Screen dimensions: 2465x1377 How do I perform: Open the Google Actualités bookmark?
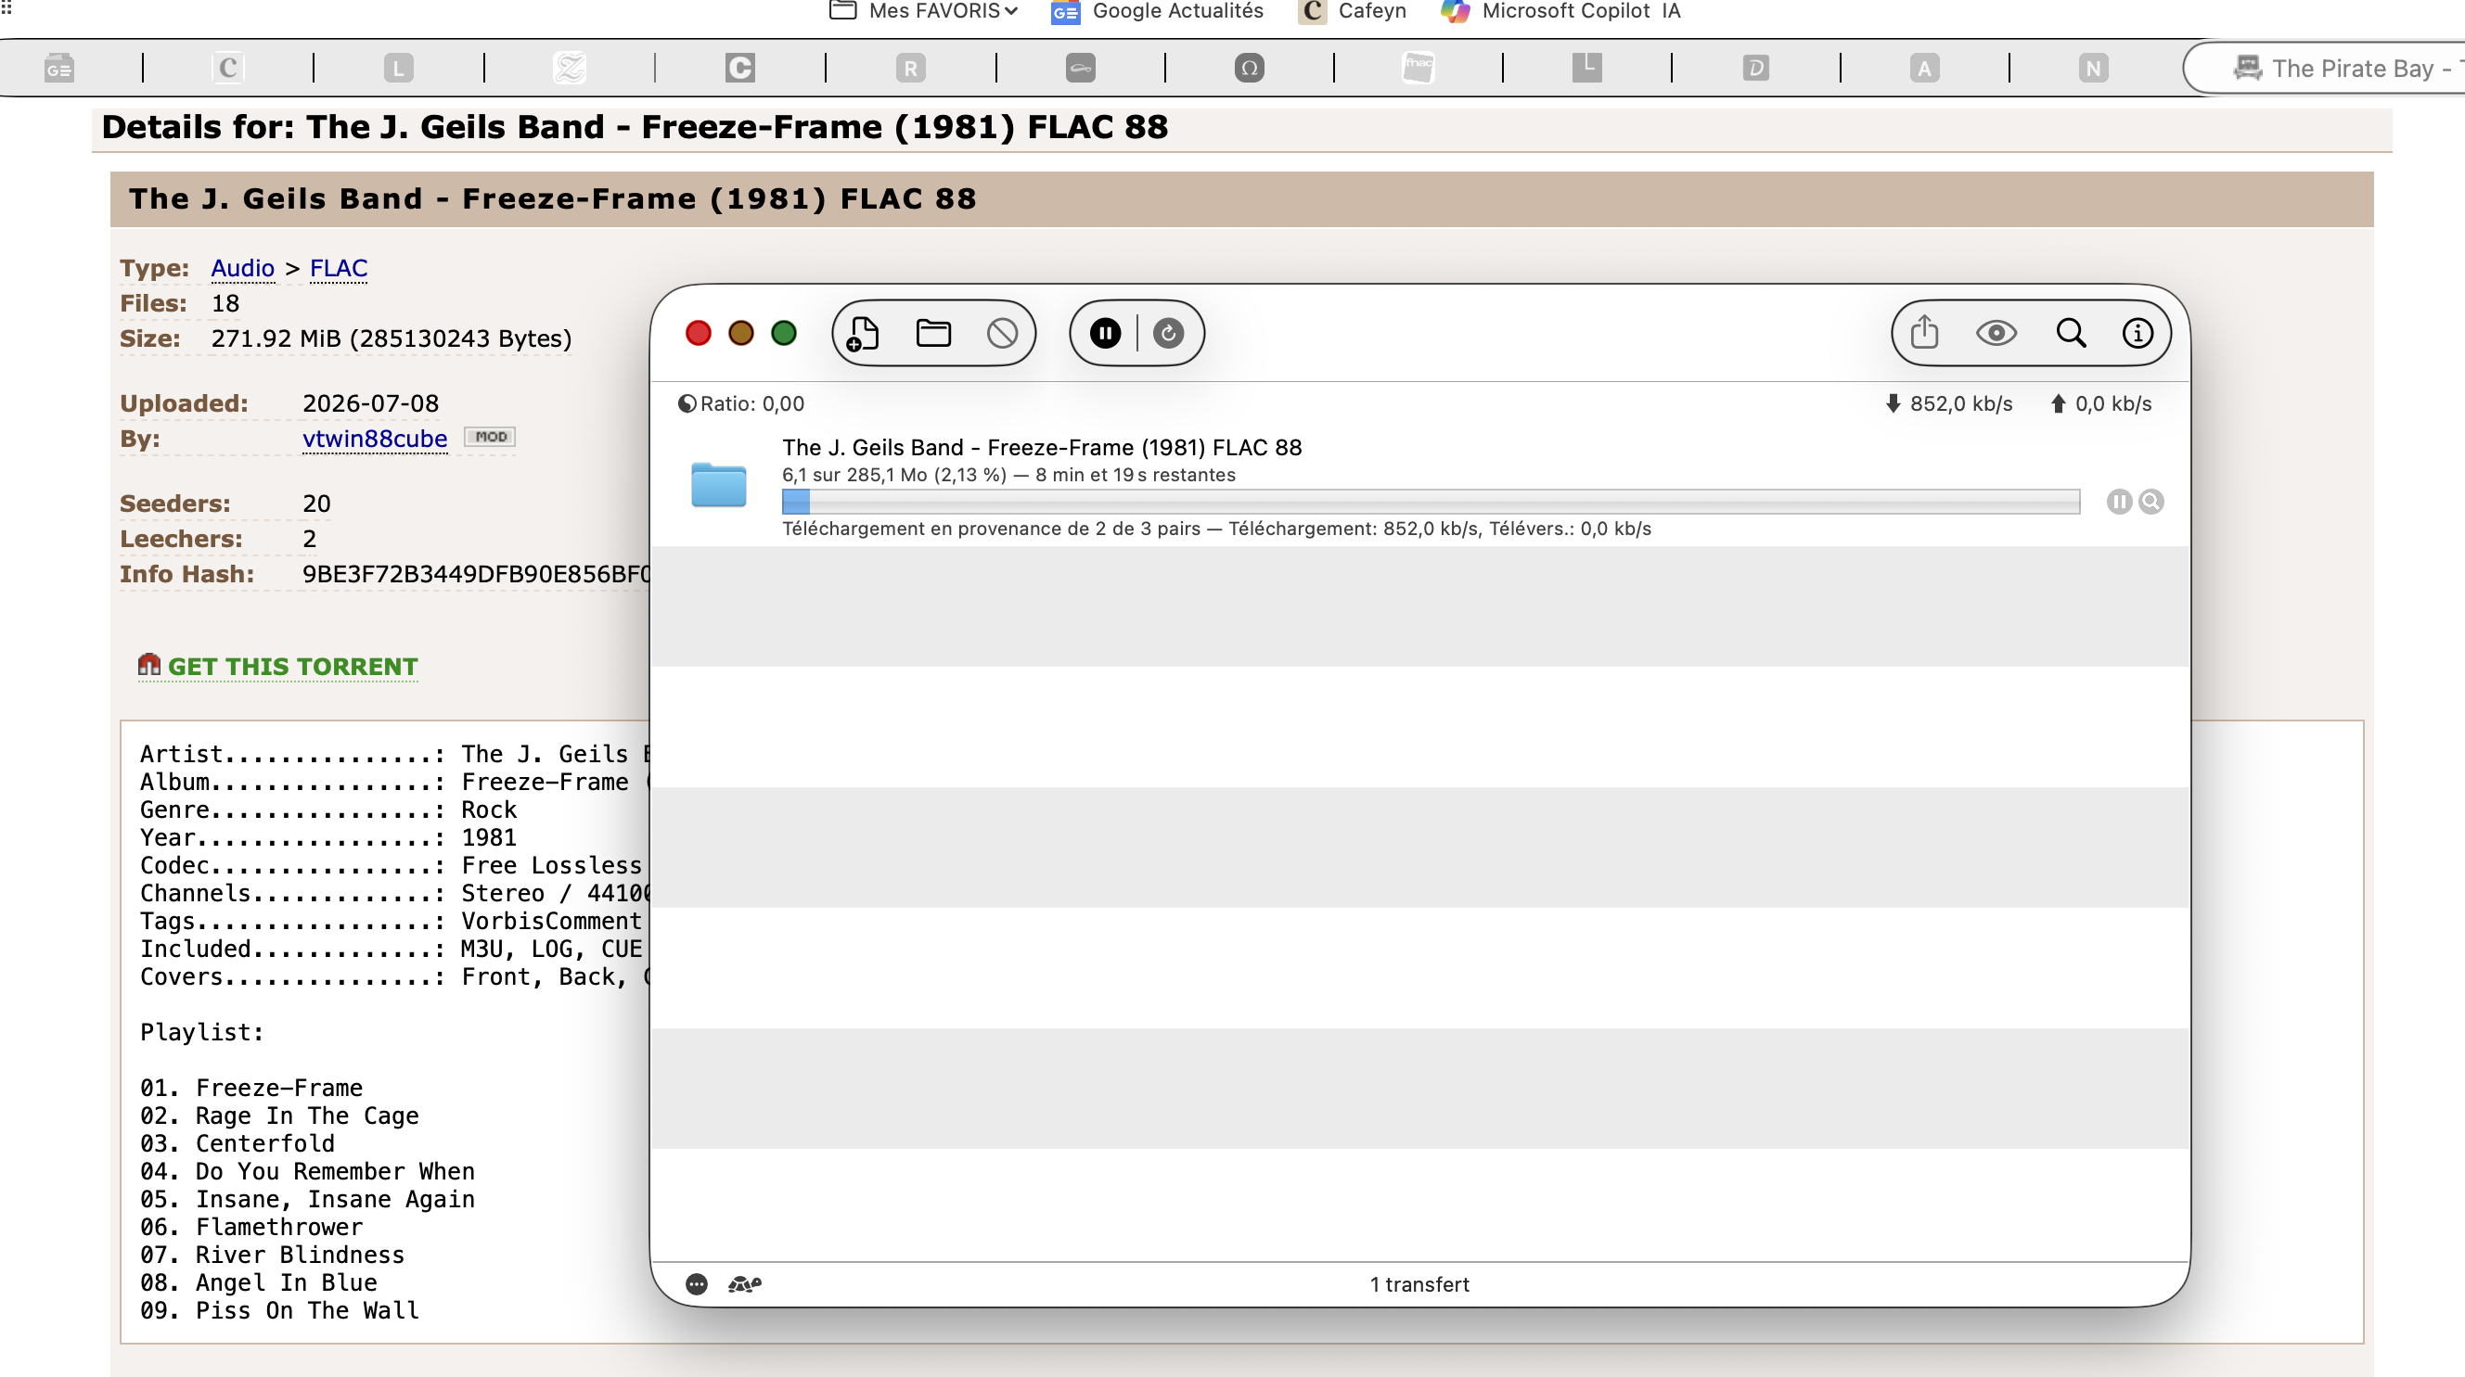tap(1157, 11)
